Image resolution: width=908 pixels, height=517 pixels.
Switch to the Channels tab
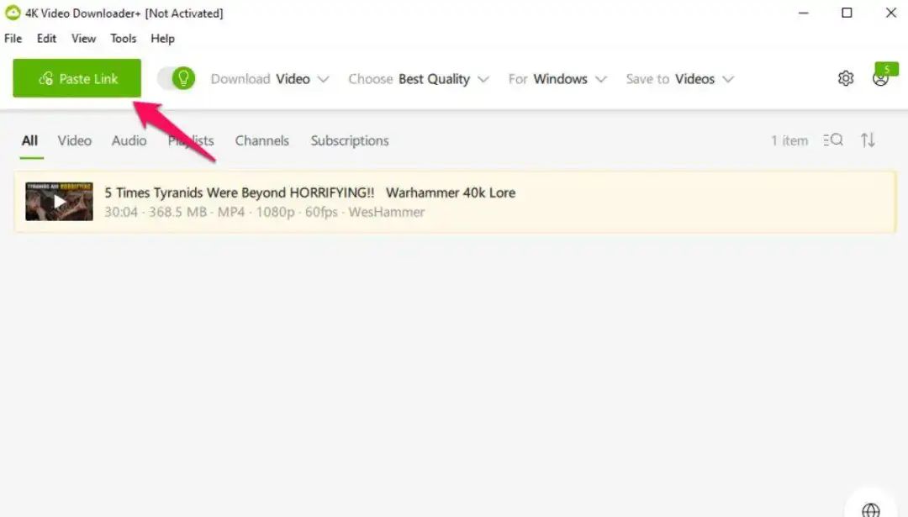point(261,140)
